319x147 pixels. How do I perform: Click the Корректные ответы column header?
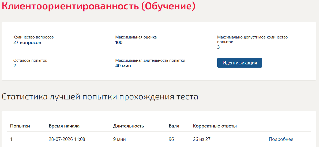tap(215, 126)
